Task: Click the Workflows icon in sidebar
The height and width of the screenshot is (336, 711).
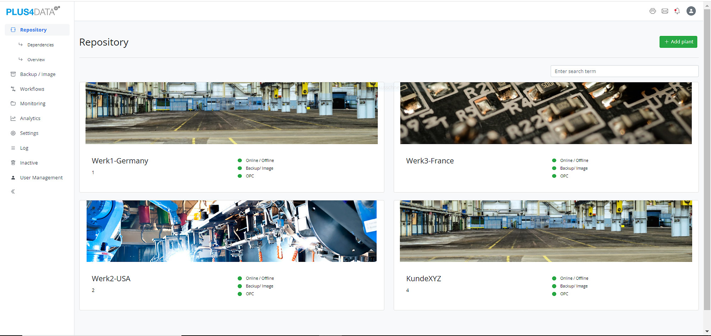Action: pos(13,89)
